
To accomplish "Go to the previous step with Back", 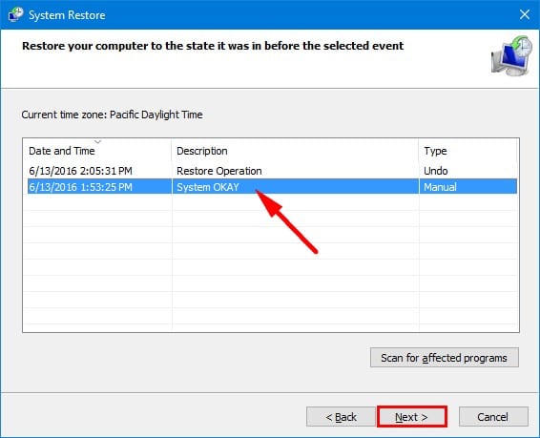I will click(x=341, y=417).
